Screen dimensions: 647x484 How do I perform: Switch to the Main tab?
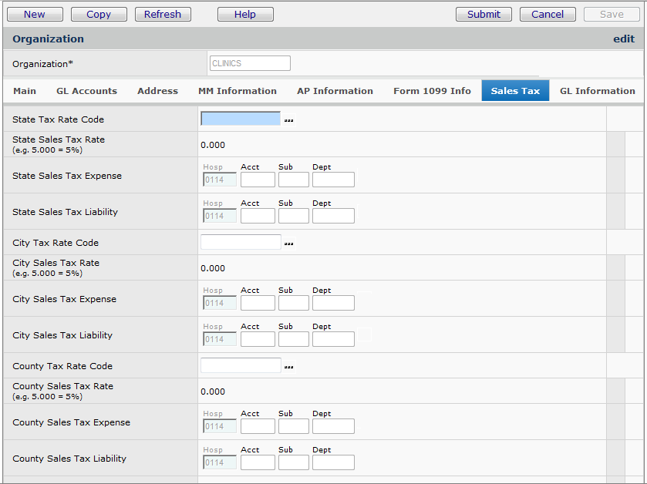pyautogui.click(x=25, y=91)
